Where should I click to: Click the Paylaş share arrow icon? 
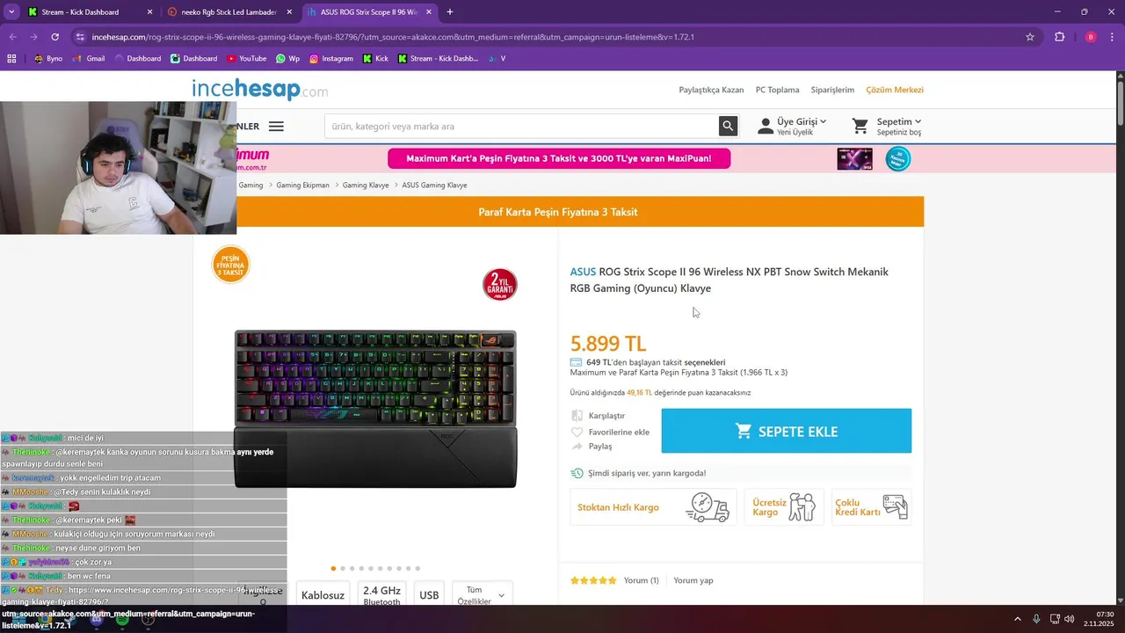(x=577, y=447)
